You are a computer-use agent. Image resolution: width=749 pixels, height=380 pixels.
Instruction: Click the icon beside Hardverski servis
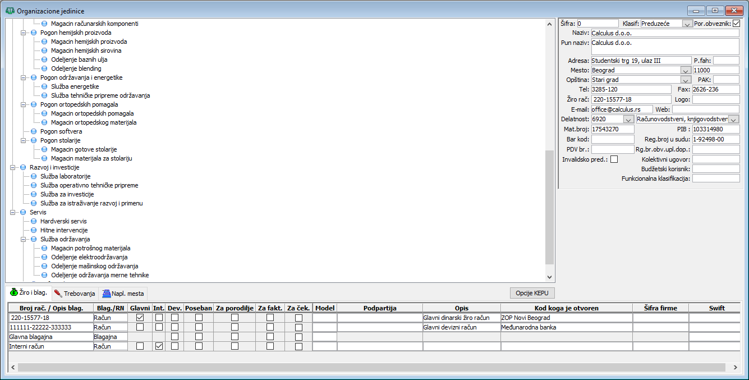[x=34, y=221]
